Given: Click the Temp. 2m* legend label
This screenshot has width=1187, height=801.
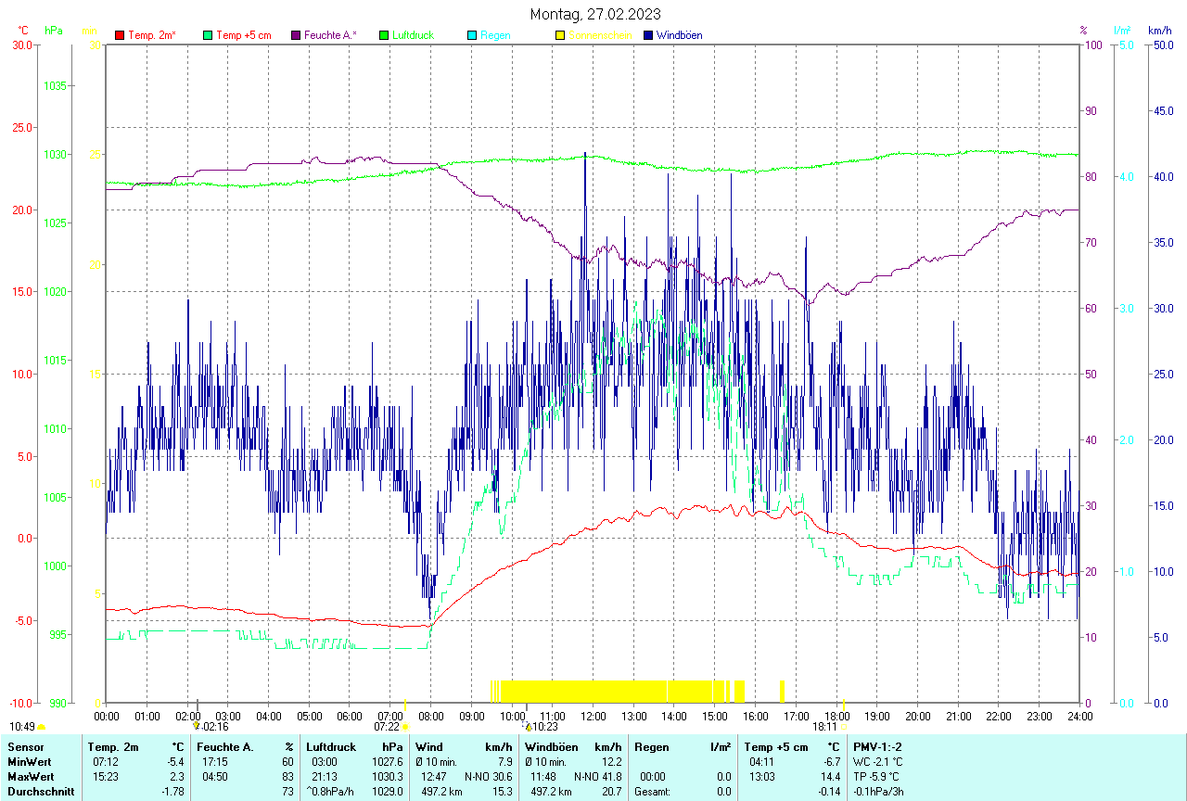Looking at the screenshot, I should coord(152,35).
